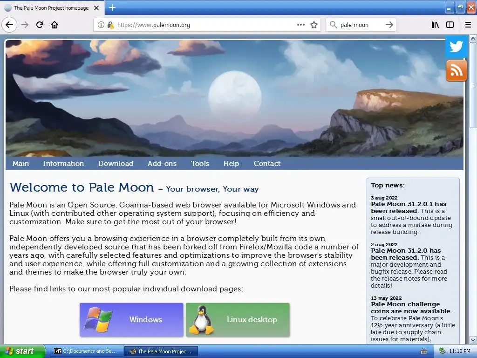The width and height of the screenshot is (477, 358).
Task: Open the Download navigation menu
Action: tap(116, 164)
